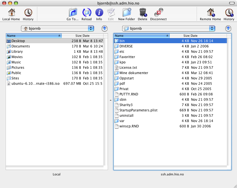237x188 pixels.
Task: Select the local Documents folder
Action: [x=55, y=46]
